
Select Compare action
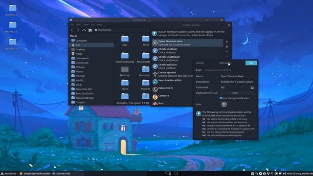tap(173, 97)
